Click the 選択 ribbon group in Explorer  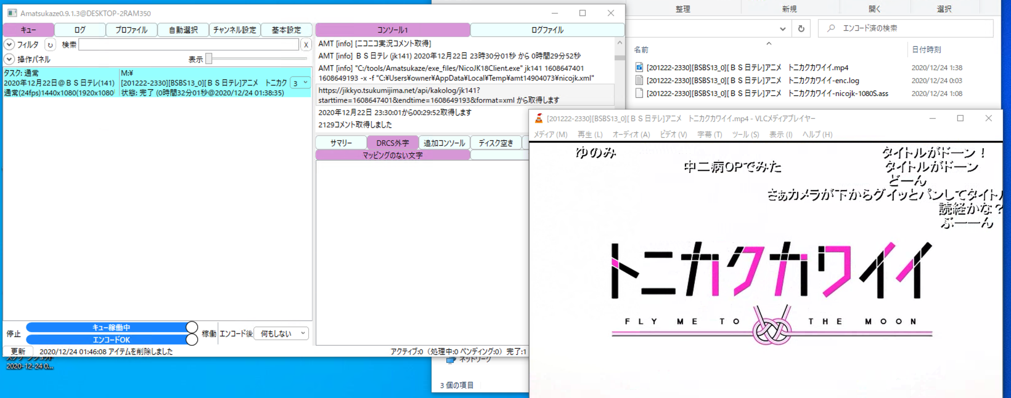(944, 9)
